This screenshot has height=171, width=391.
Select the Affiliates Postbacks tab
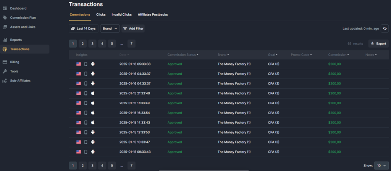pyautogui.click(x=153, y=14)
